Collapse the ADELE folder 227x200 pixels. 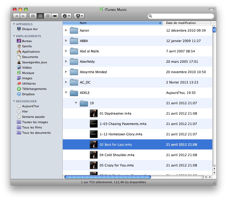pos(66,93)
